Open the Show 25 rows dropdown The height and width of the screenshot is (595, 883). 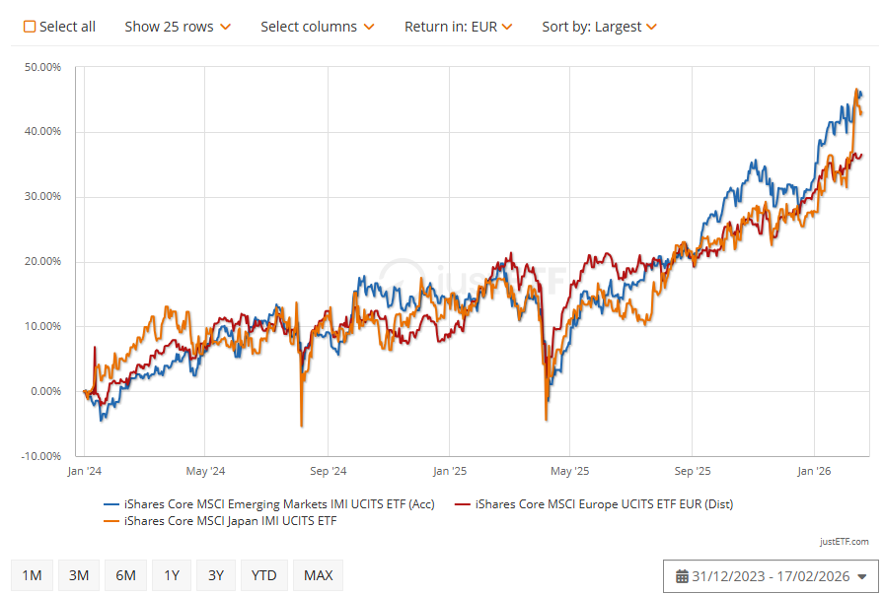[x=178, y=27]
